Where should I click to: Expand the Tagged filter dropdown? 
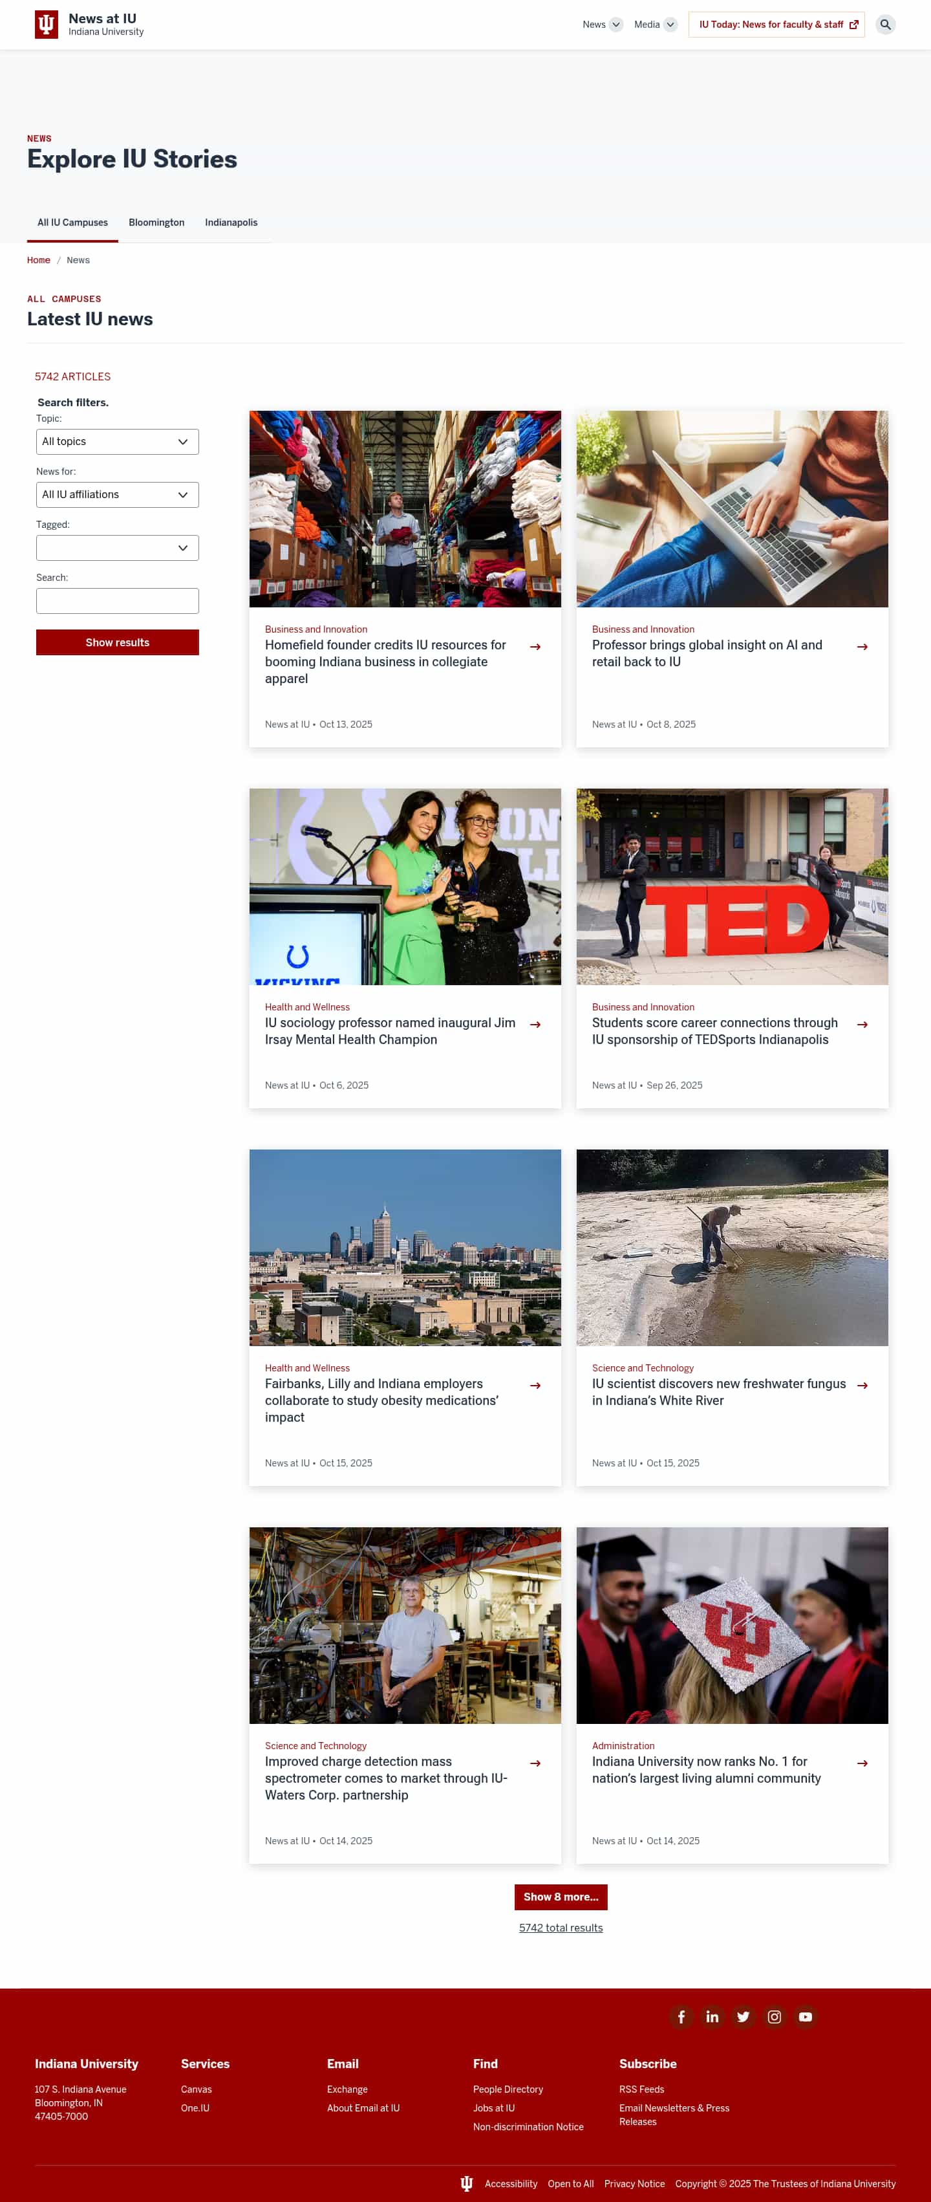click(x=117, y=548)
